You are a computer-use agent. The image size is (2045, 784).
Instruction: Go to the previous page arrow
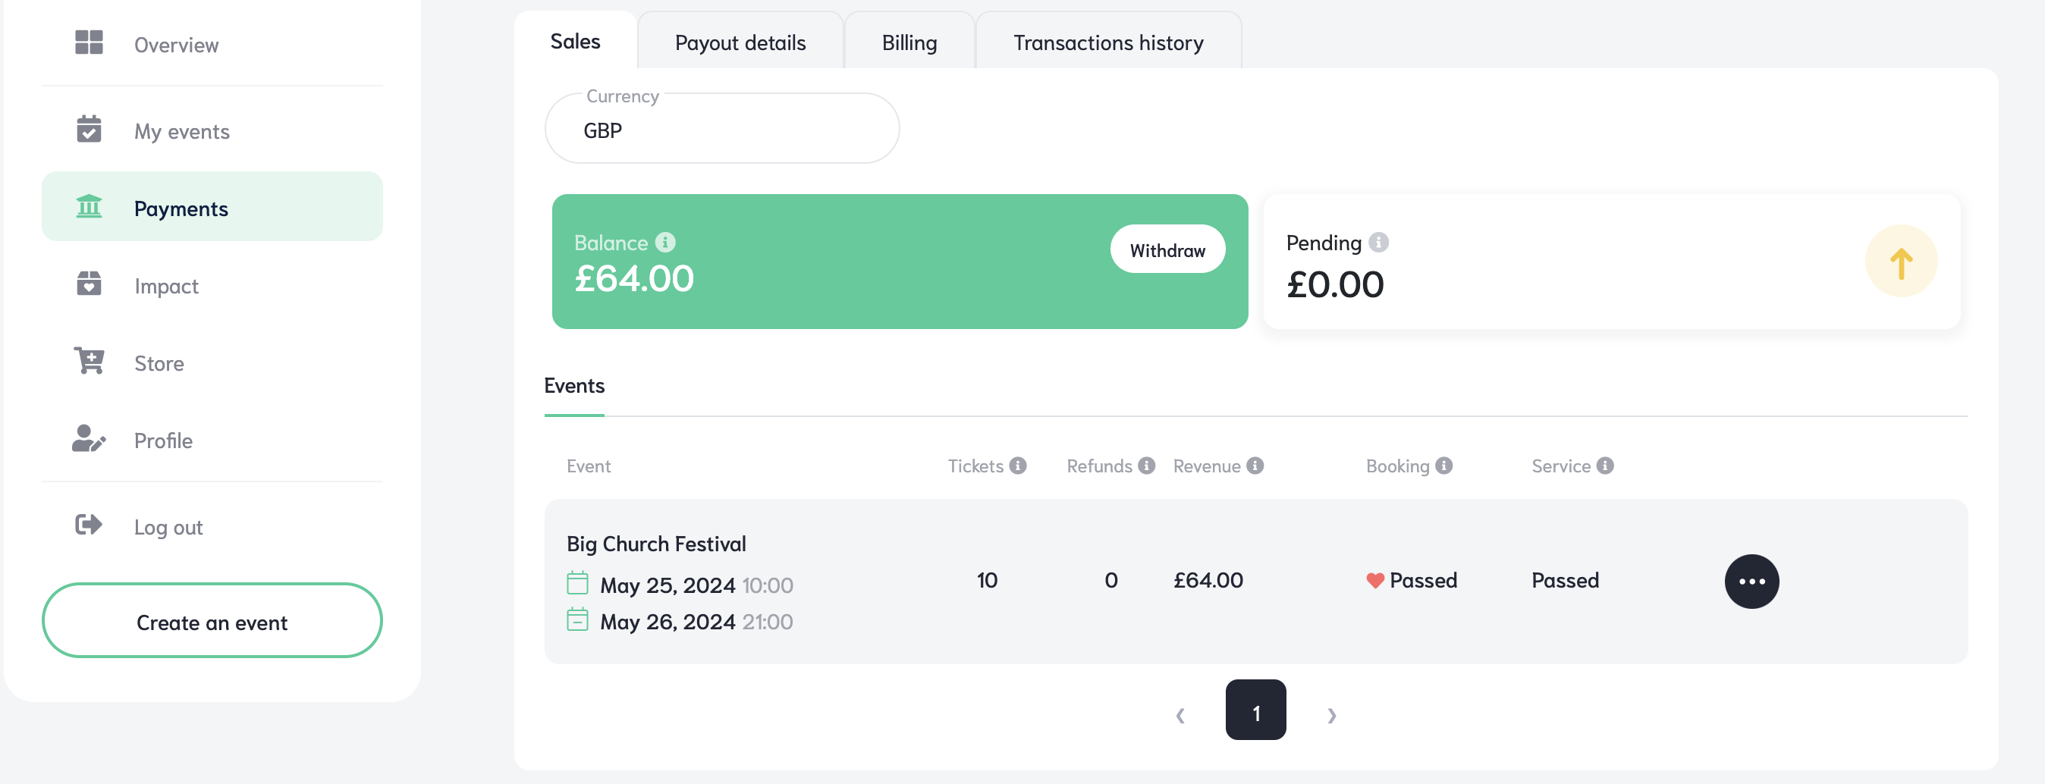tap(1180, 714)
